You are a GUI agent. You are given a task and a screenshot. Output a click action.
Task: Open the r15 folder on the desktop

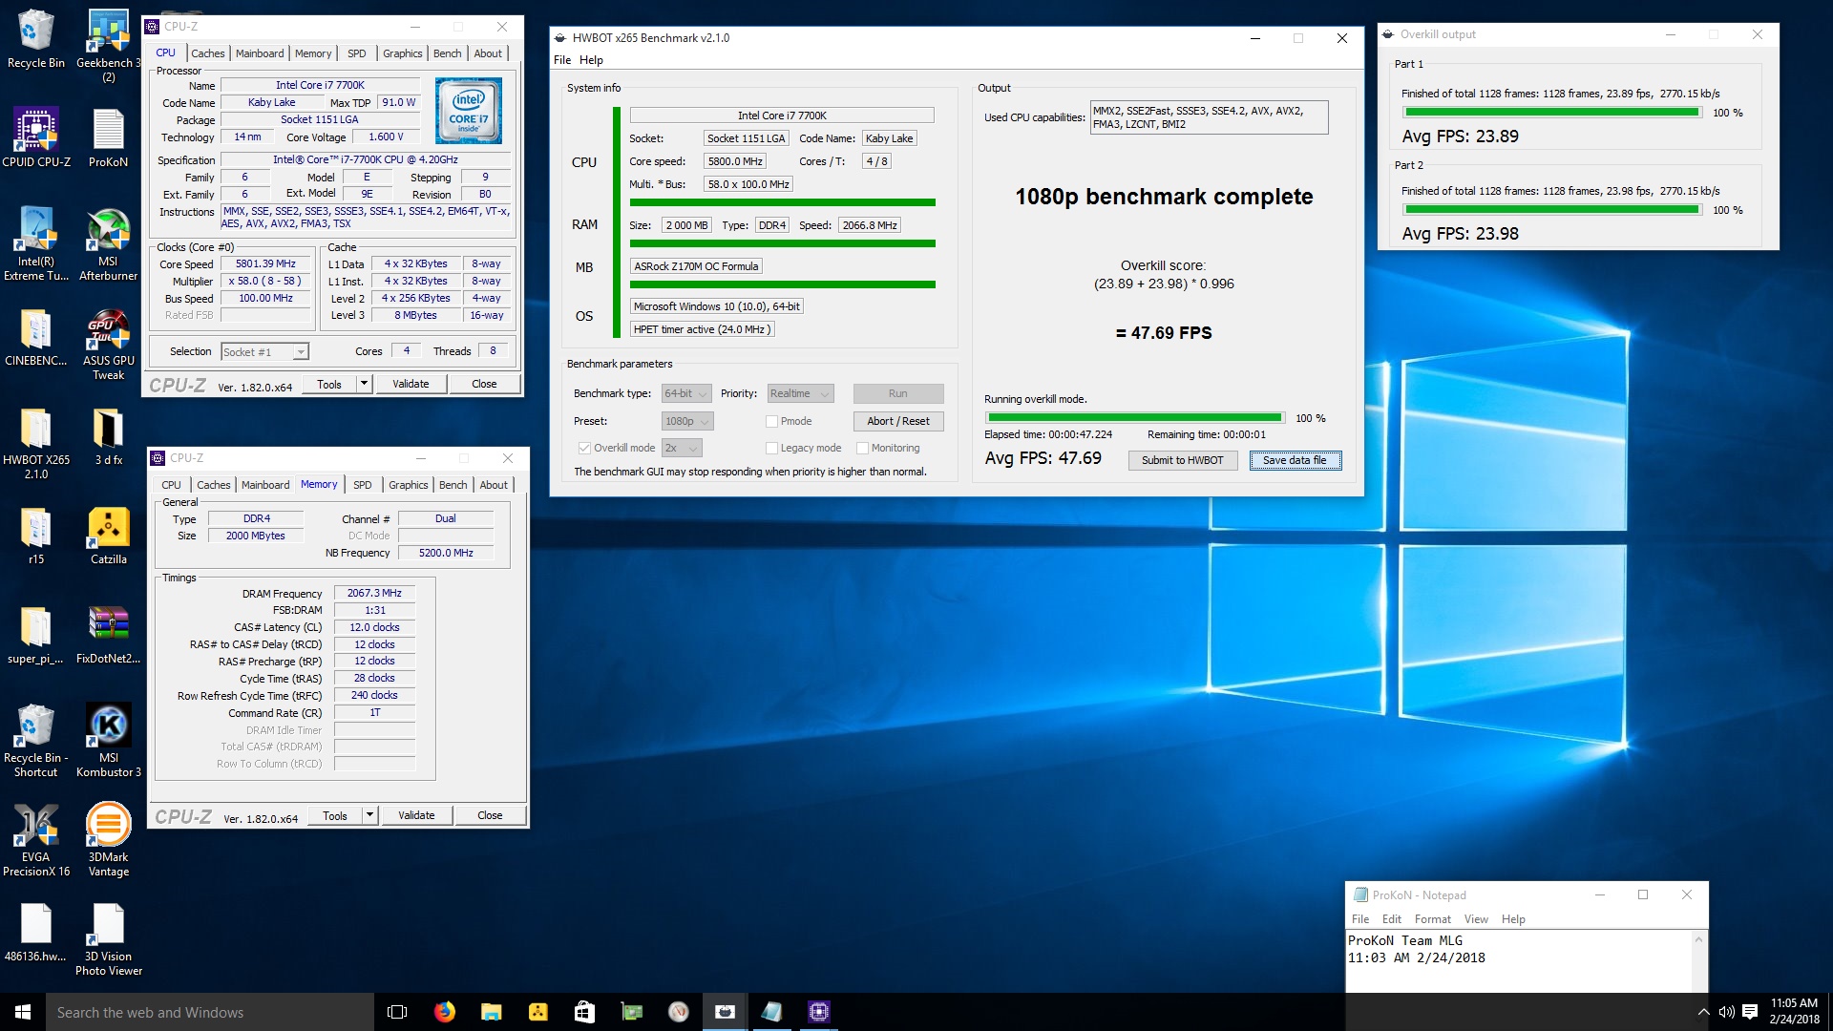[x=36, y=536]
